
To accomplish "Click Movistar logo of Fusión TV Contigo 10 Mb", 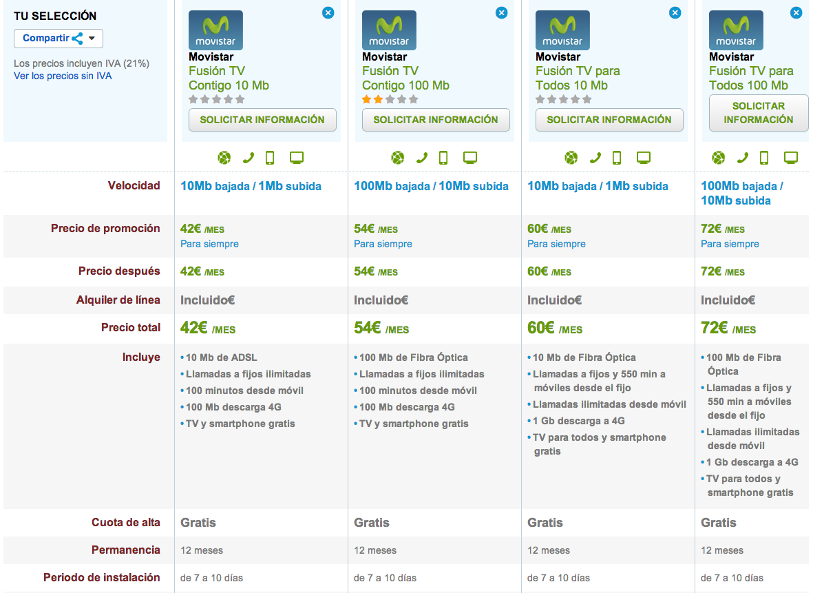I will tap(215, 30).
